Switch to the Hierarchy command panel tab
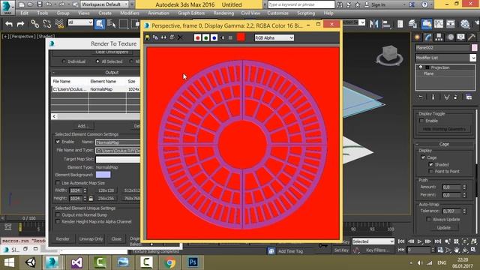480x270 pixels. click(x=439, y=37)
